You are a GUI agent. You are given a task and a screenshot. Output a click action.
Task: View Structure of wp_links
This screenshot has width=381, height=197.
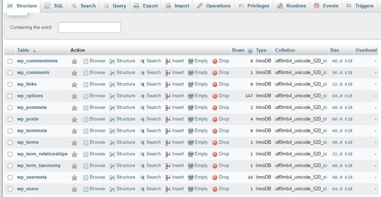[x=122, y=84]
